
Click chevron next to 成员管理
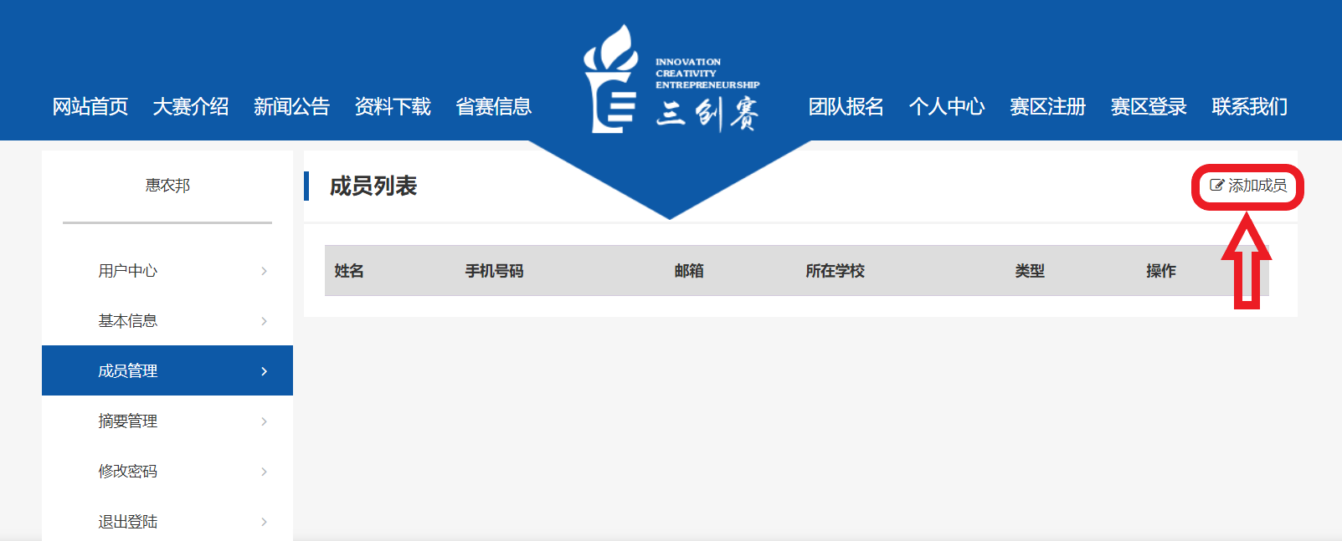tap(264, 371)
